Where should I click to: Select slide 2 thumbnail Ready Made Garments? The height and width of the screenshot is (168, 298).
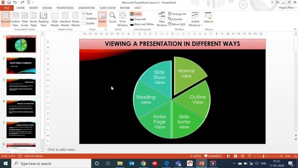point(21,65)
